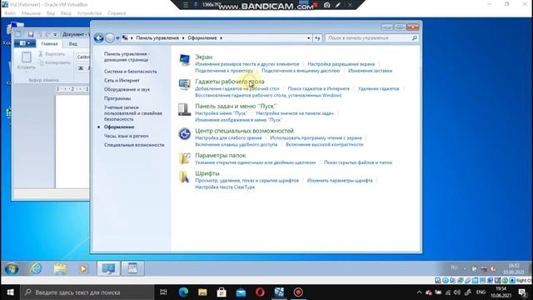This screenshot has width=533, height=300.
Task: Open the recent pages arrow beside the forward button
Action: pyautogui.click(x=117, y=38)
